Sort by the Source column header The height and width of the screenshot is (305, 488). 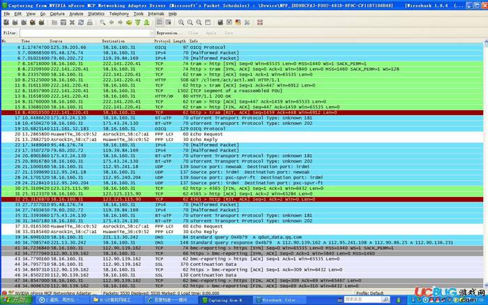pyautogui.click(x=56, y=41)
